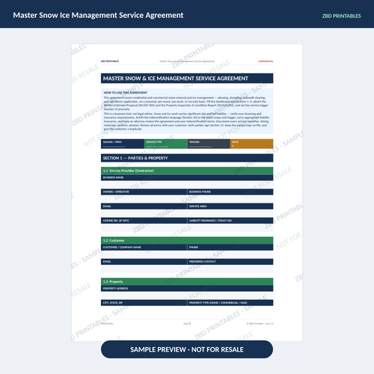
Task: Click the Master Snow Ice Management Service Agreement title
Action: point(98,15)
